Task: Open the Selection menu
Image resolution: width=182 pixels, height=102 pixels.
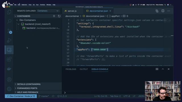Action: point(24,5)
